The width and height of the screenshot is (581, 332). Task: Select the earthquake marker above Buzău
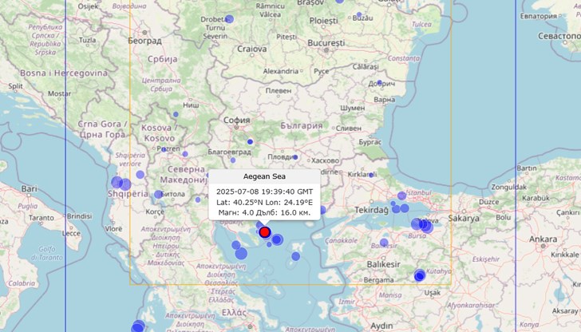pos(359,15)
